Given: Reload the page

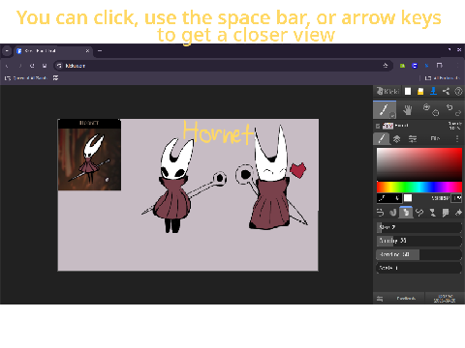Looking at the screenshot, I should (x=32, y=66).
